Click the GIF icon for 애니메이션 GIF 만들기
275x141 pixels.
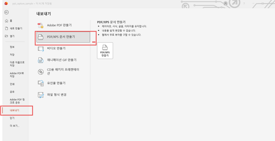pos(41,60)
